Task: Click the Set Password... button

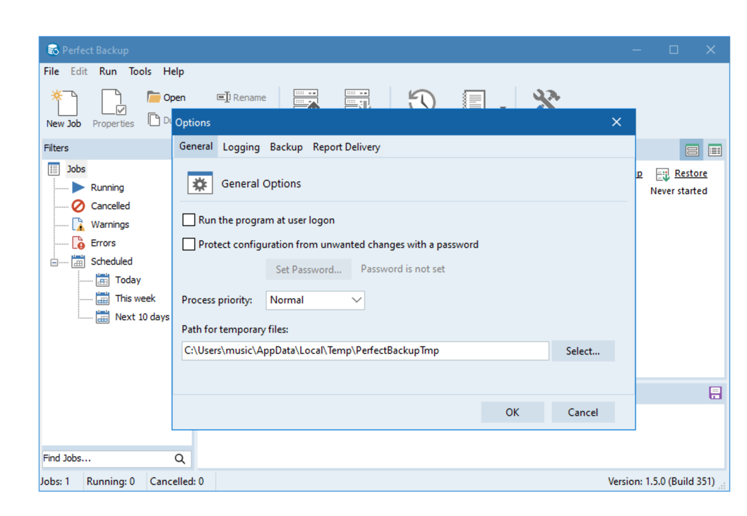Action: tap(309, 270)
